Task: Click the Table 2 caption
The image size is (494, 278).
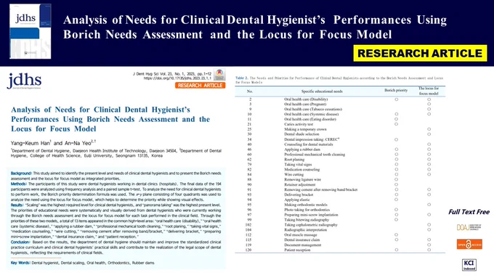Action: click(x=339, y=80)
